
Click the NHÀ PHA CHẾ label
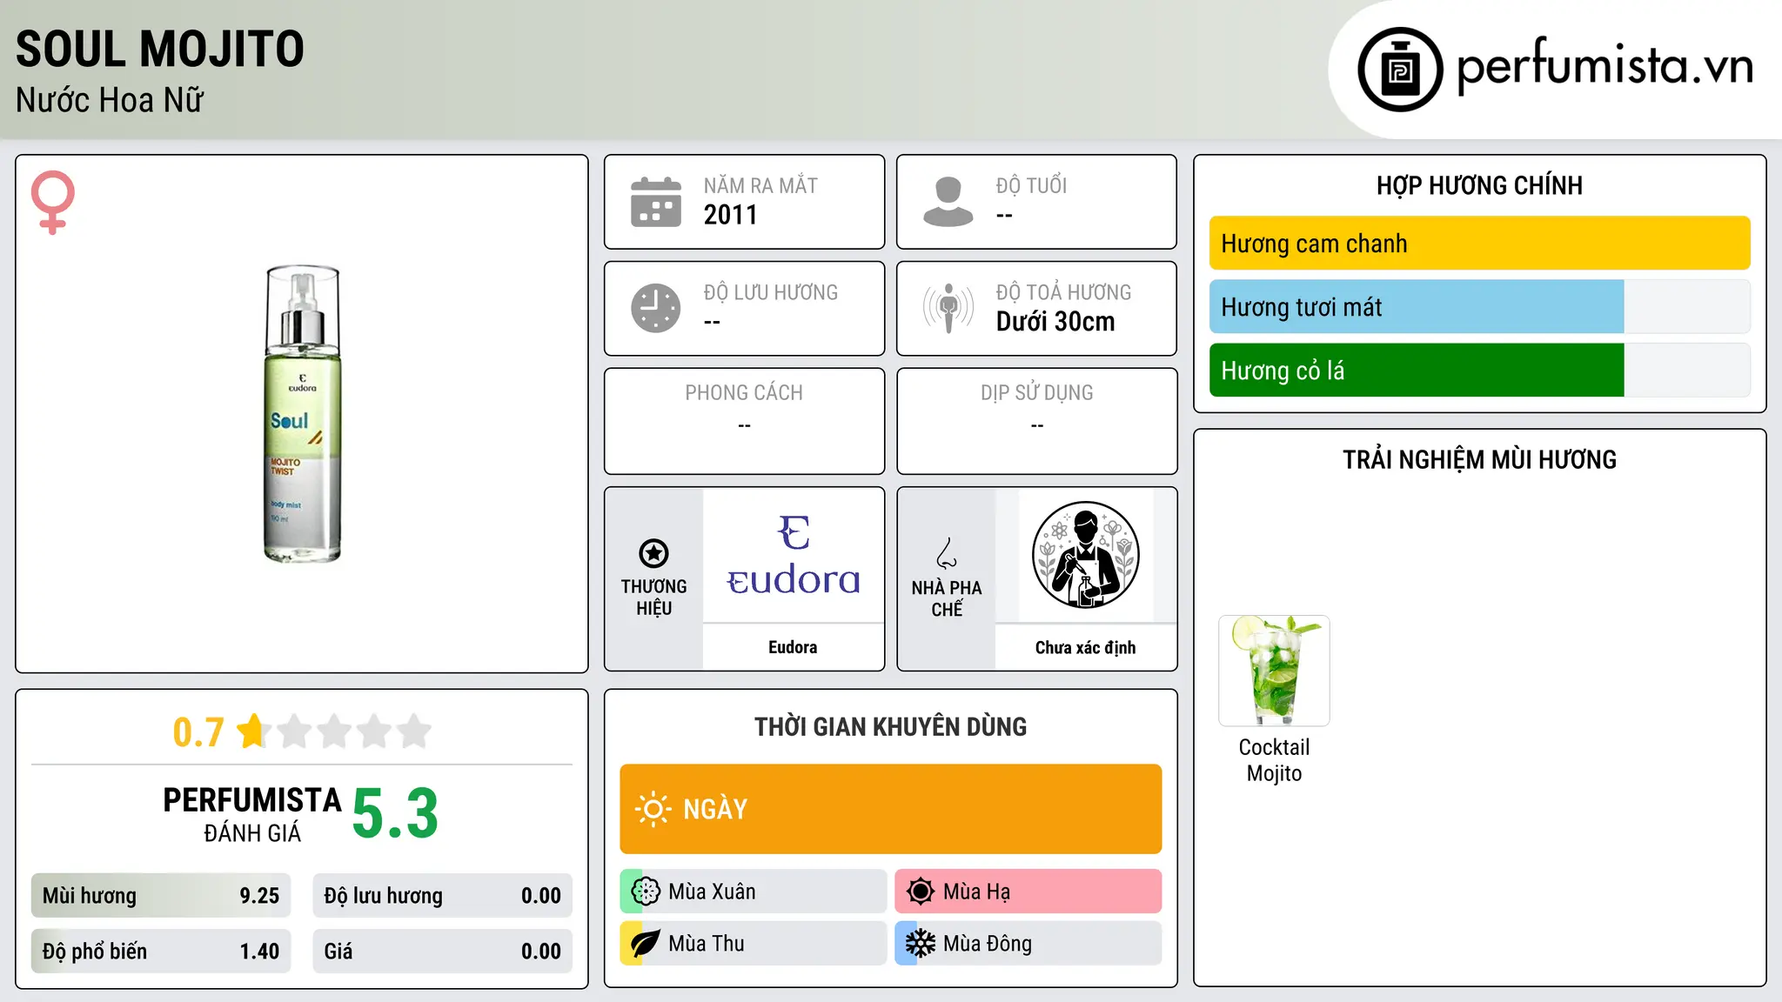(947, 598)
